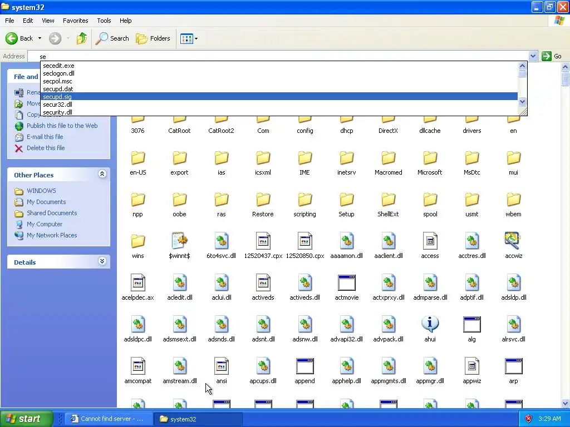Go back using the Back button
The height and width of the screenshot is (427, 570).
pyautogui.click(x=19, y=38)
